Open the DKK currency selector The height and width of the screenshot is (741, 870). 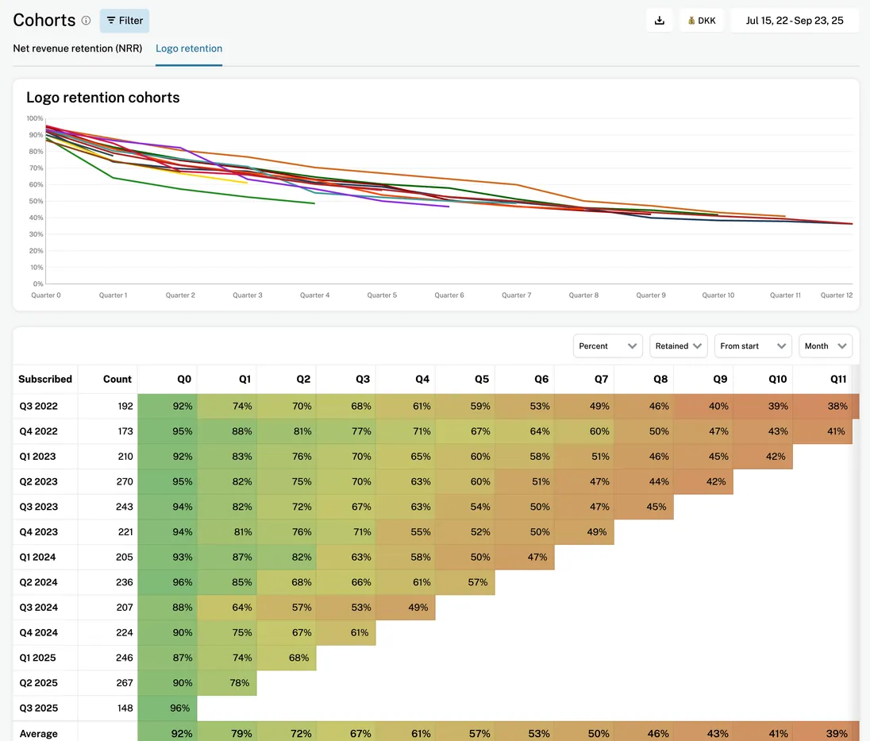pyautogui.click(x=702, y=21)
